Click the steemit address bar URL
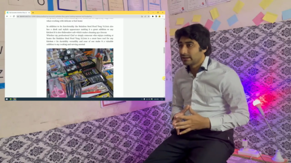The width and height of the screenshot is (291, 163). coord(55,16)
